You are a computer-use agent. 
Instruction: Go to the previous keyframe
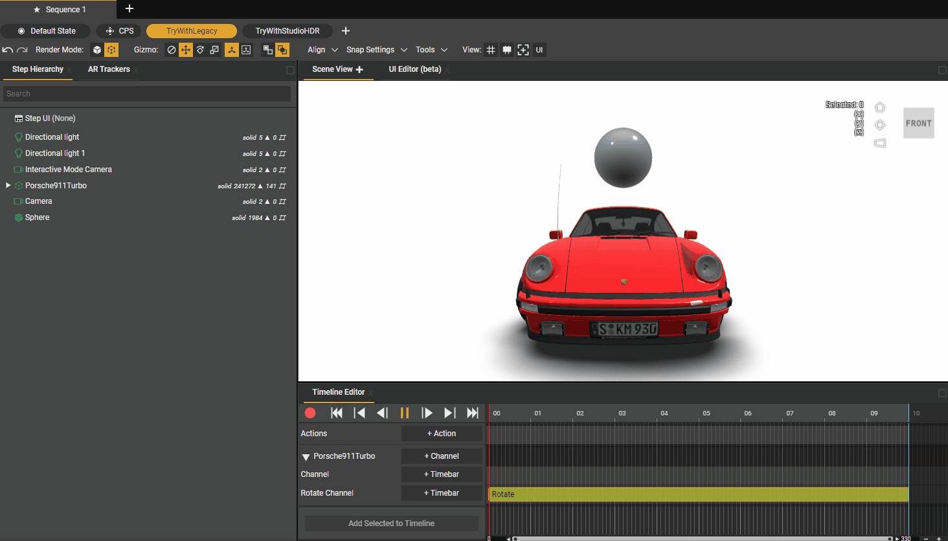[x=359, y=413]
